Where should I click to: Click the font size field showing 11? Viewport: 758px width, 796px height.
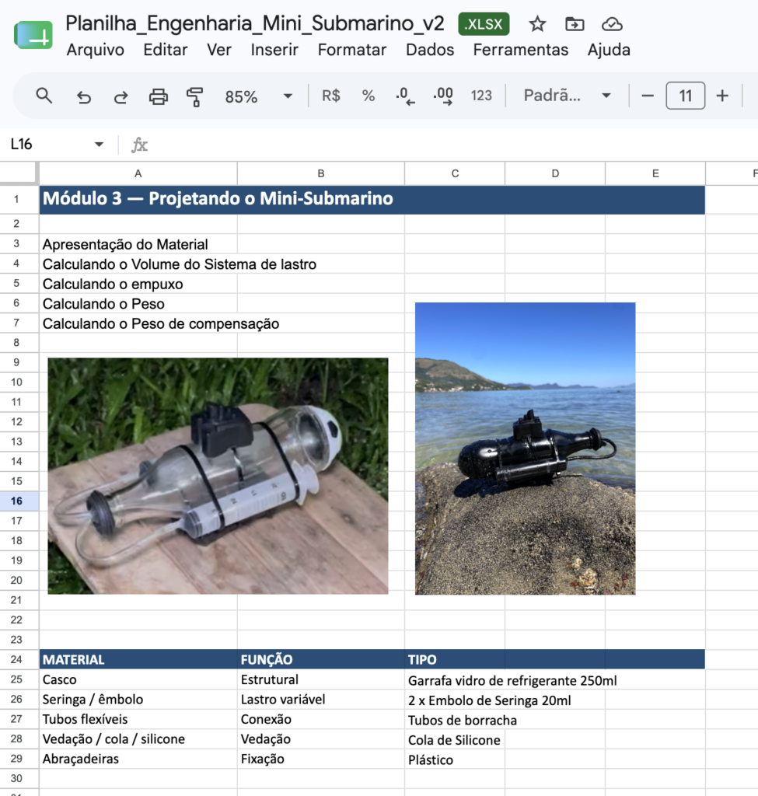(686, 96)
